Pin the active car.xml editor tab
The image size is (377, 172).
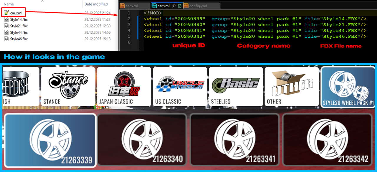[x=174, y=6]
